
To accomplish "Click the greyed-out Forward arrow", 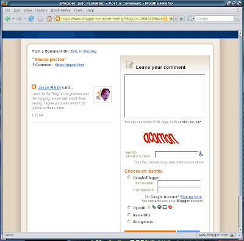I will tap(20, 19).
